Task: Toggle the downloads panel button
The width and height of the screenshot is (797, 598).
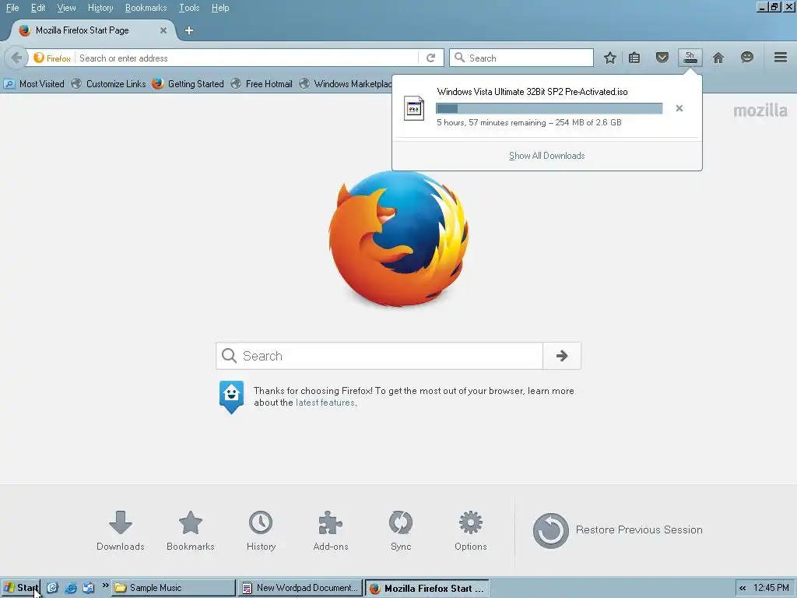Action: [x=690, y=58]
